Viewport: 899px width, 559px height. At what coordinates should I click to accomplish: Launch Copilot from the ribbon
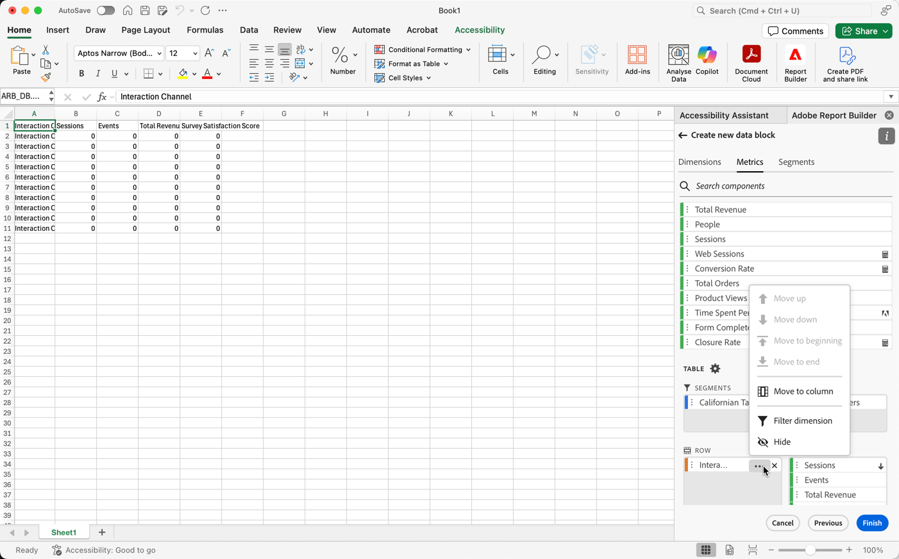[707, 60]
